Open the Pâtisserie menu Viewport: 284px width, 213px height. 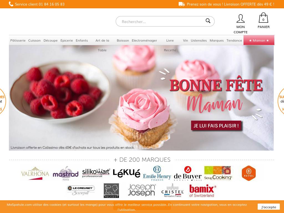[18, 40]
